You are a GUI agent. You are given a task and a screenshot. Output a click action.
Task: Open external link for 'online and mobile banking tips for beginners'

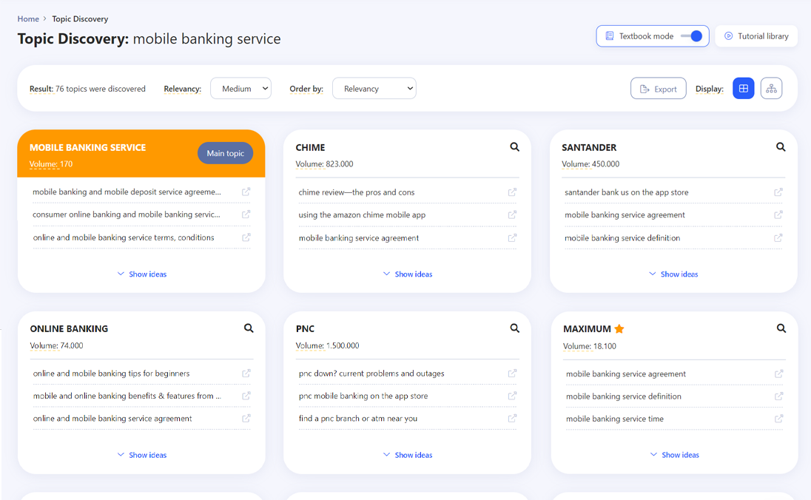(246, 374)
